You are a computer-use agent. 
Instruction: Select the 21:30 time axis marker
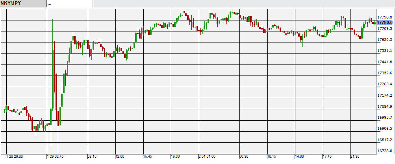point(355,157)
